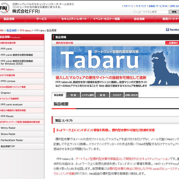
Task: Click the Web感染型マルウェア検査 sidebar category
Action: pos(22,87)
